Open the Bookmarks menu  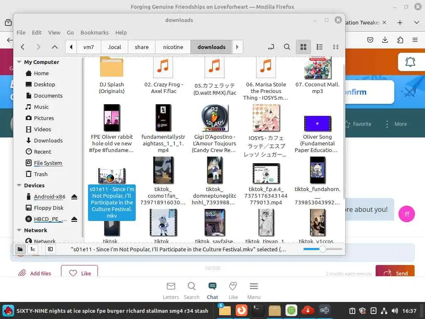coord(95,32)
